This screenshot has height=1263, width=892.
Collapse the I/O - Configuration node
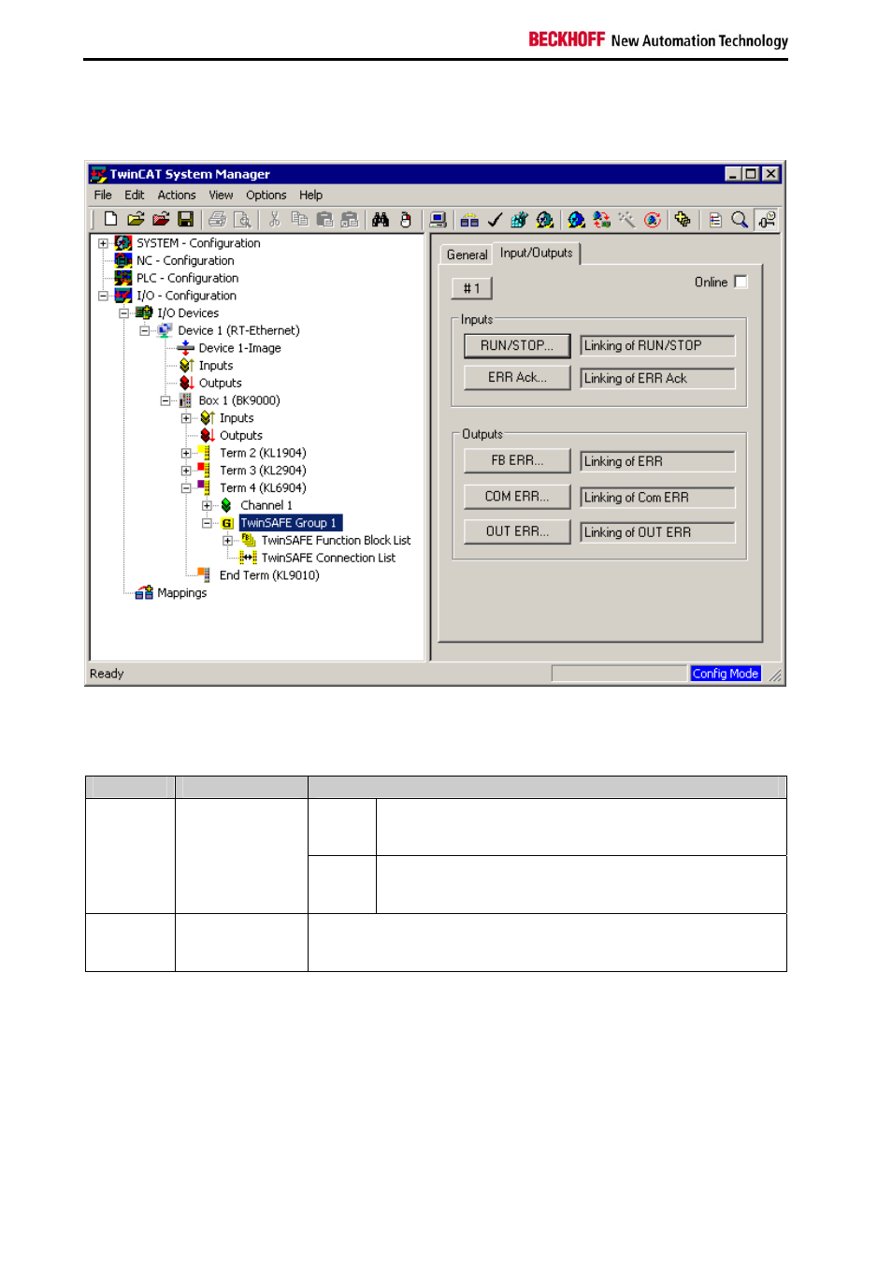tap(103, 296)
